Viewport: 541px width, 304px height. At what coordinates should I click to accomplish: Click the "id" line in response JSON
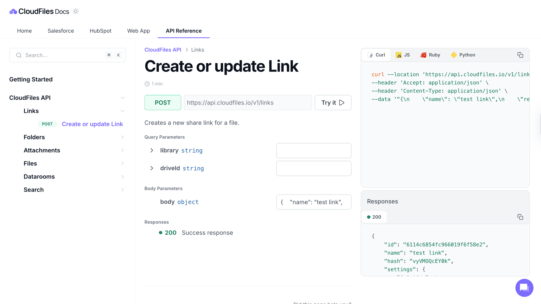[x=436, y=245]
